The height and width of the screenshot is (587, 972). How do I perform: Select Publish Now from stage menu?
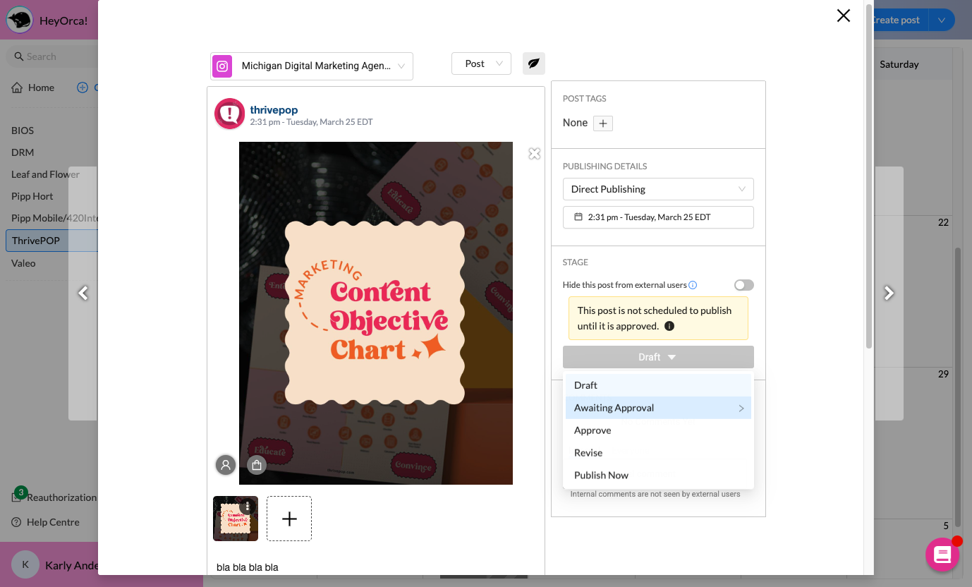[x=658, y=476]
